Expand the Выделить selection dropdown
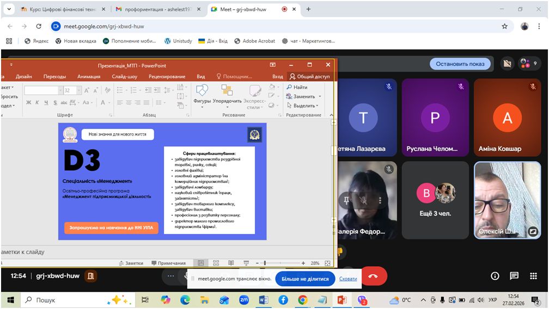 point(318,106)
